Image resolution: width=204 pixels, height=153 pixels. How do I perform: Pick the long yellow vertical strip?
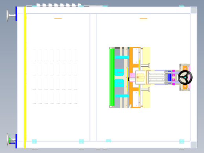pyautogui.click(x=25, y=77)
